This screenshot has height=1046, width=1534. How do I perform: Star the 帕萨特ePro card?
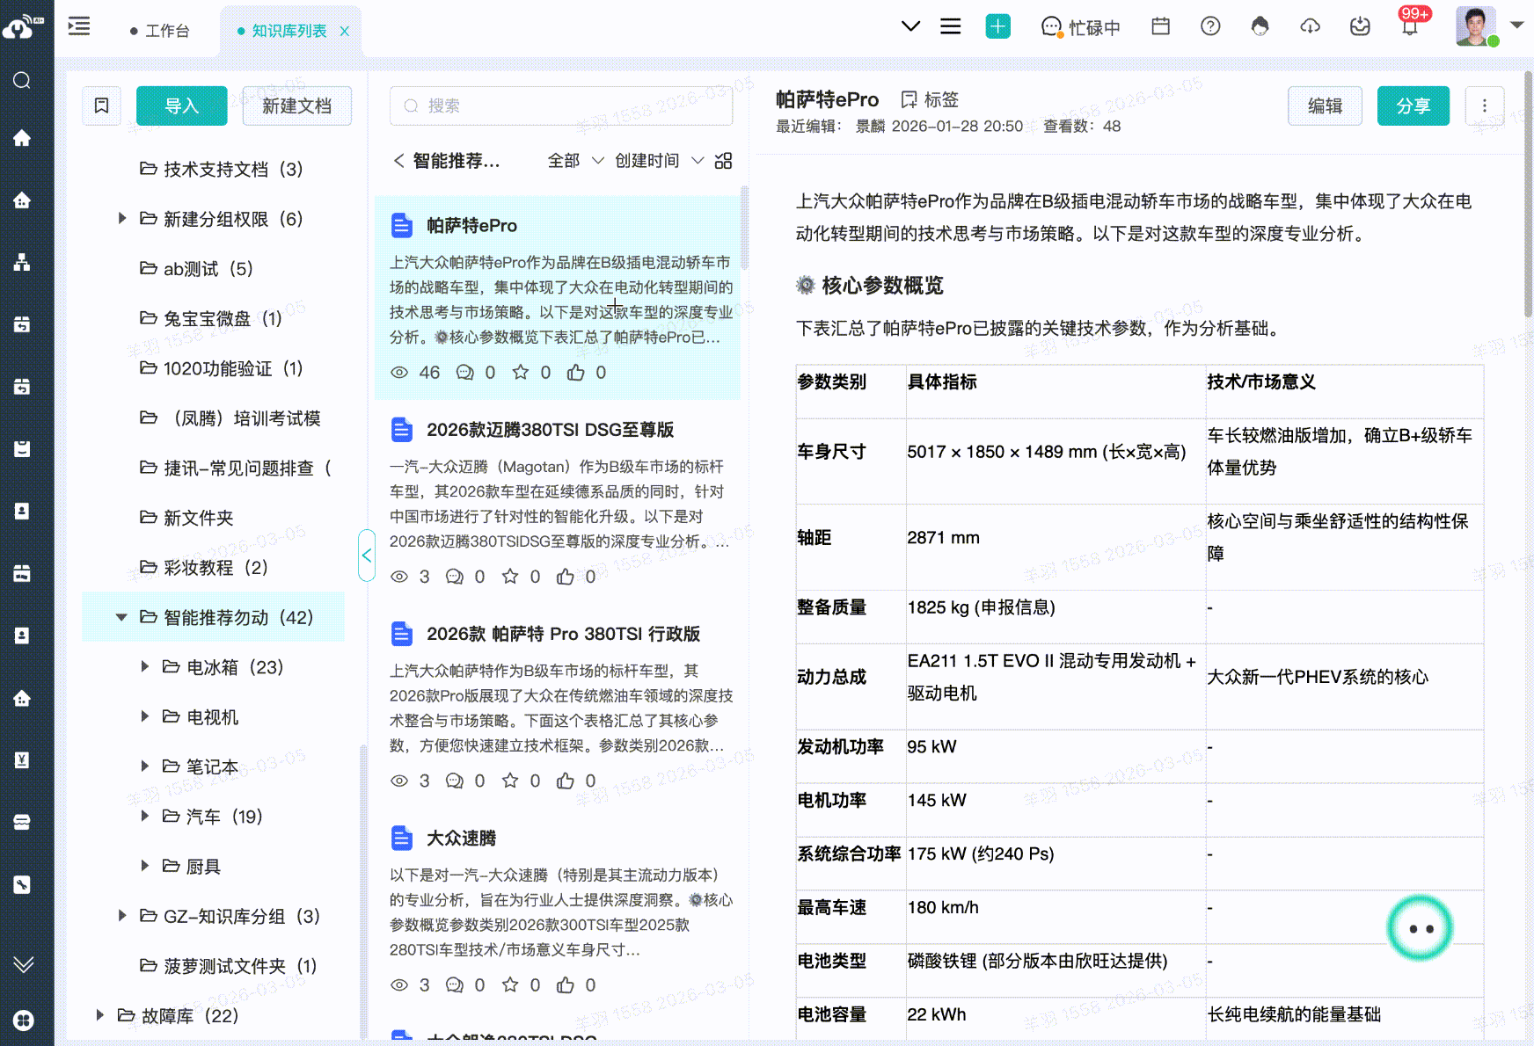coord(521,373)
